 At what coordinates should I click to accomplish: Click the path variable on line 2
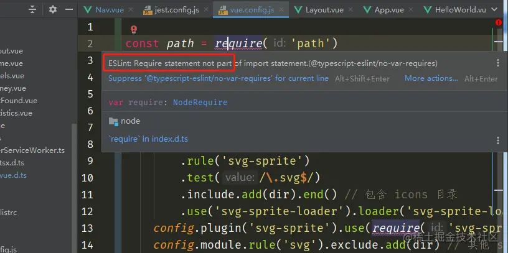180,44
